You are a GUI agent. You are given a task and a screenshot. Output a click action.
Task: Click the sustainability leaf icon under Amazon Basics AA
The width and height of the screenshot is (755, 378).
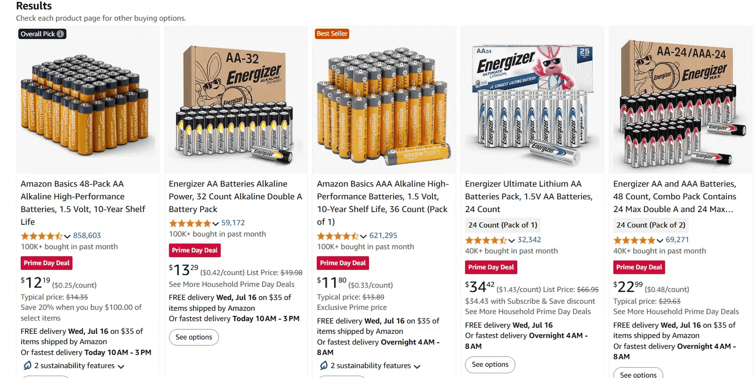click(27, 365)
